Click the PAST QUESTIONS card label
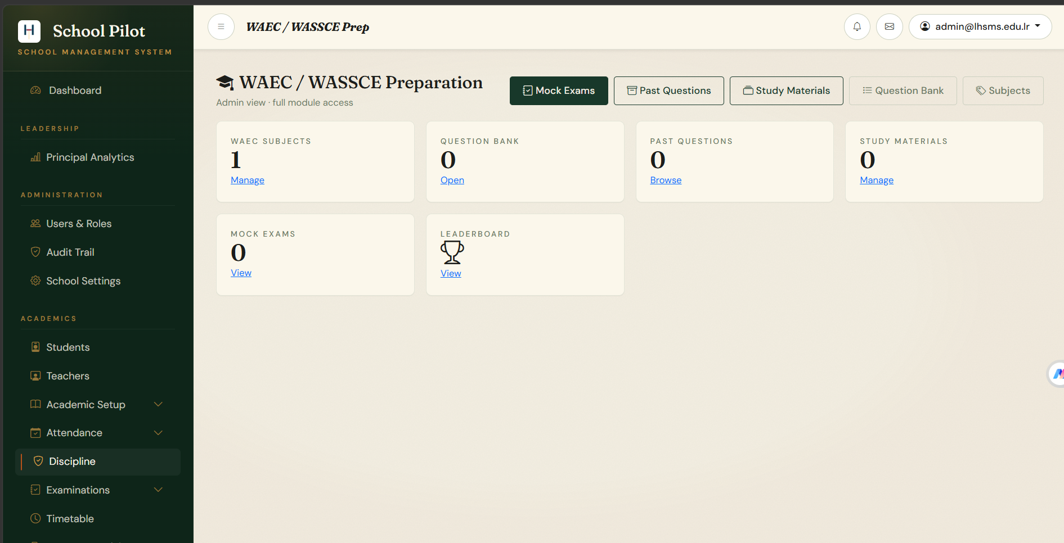The width and height of the screenshot is (1064, 543). pos(692,141)
